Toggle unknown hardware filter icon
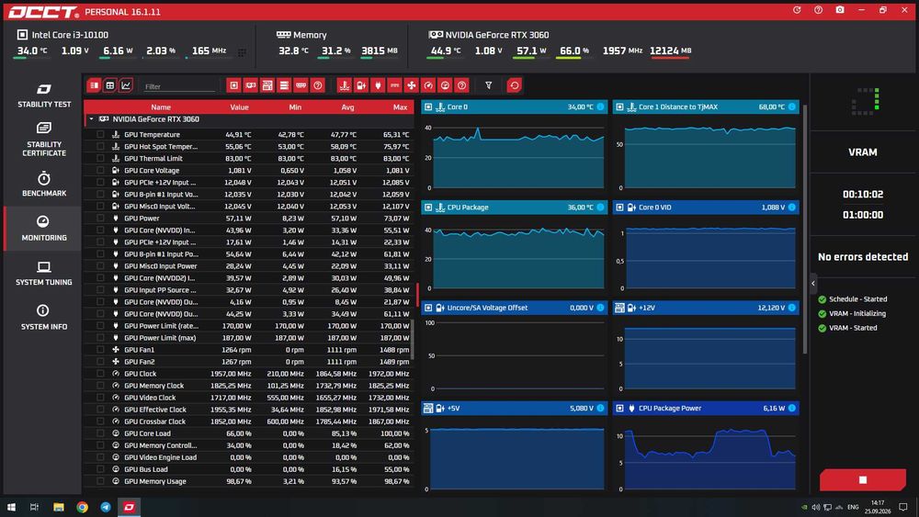The height and width of the screenshot is (517, 919). (x=318, y=85)
